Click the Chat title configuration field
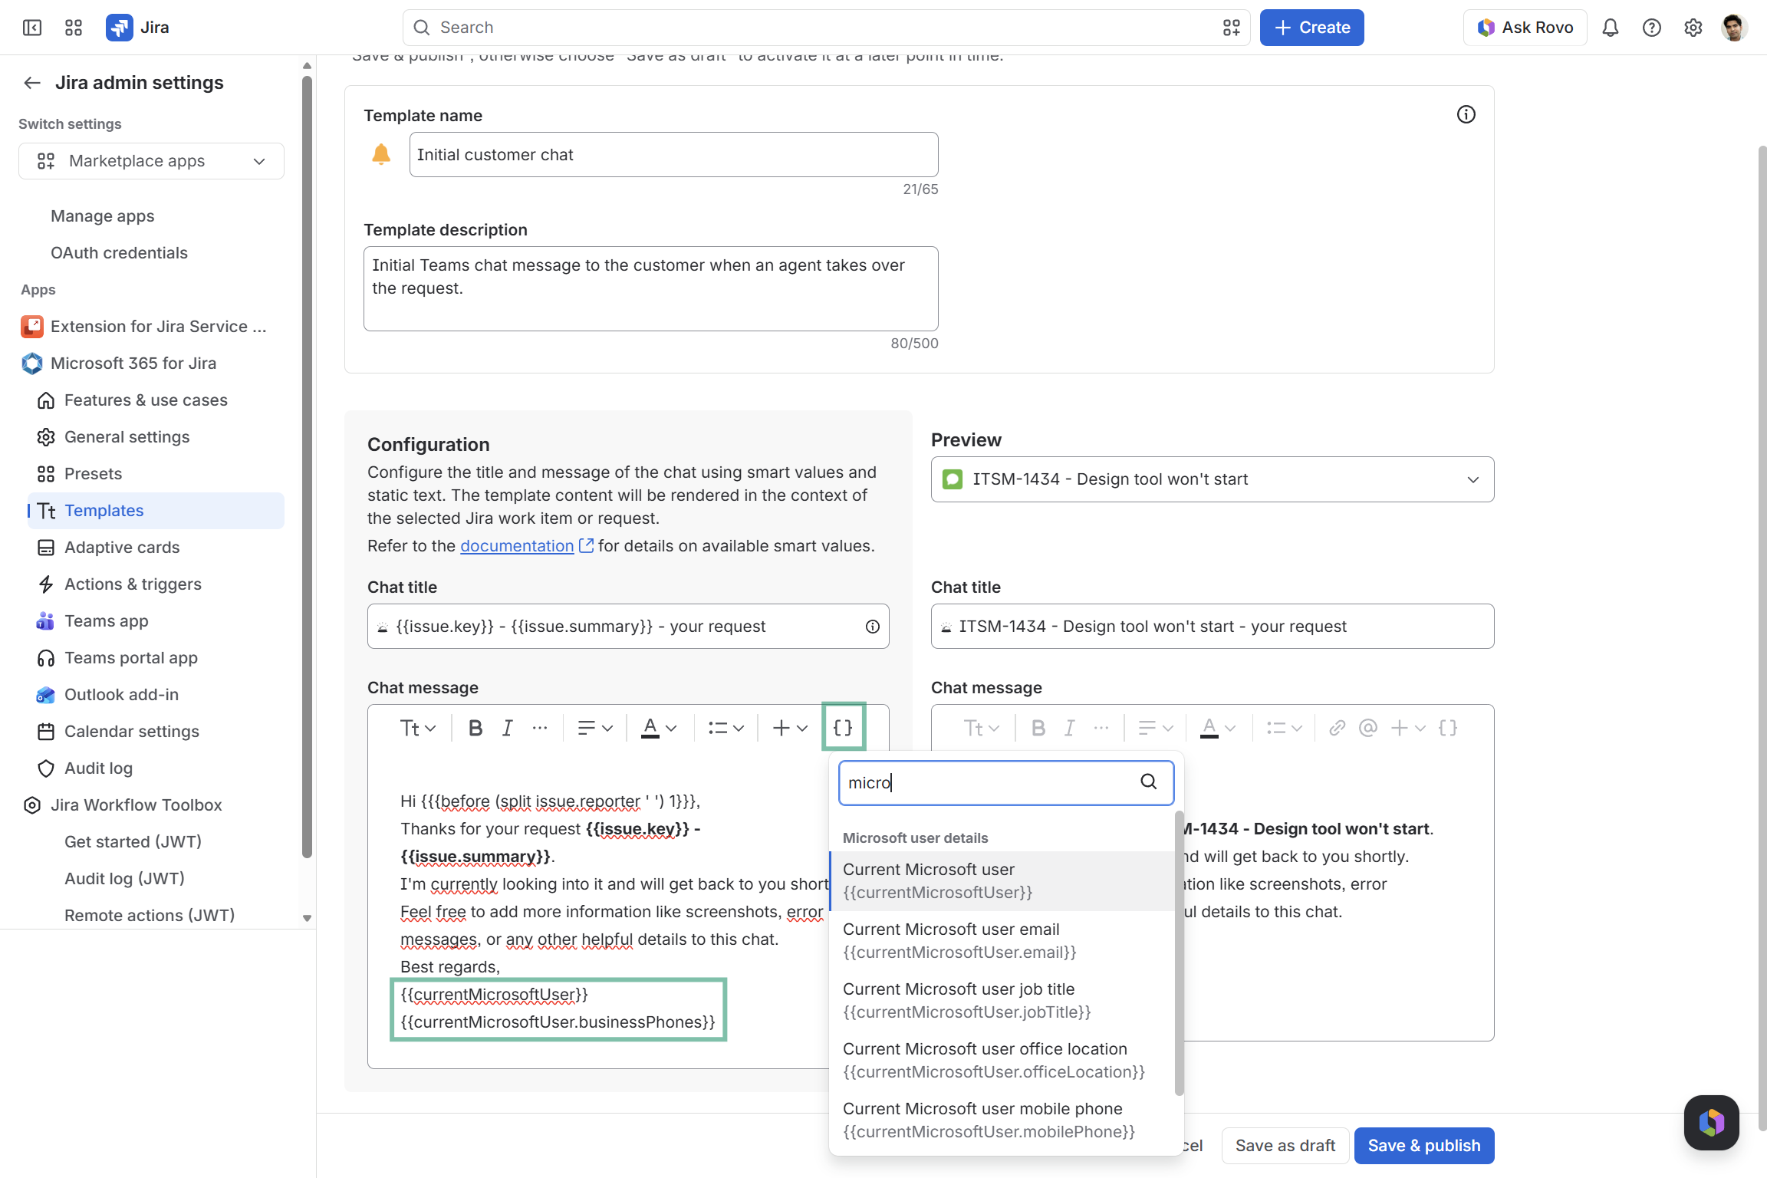Image resolution: width=1767 pixels, height=1178 pixels. pyautogui.click(x=628, y=627)
